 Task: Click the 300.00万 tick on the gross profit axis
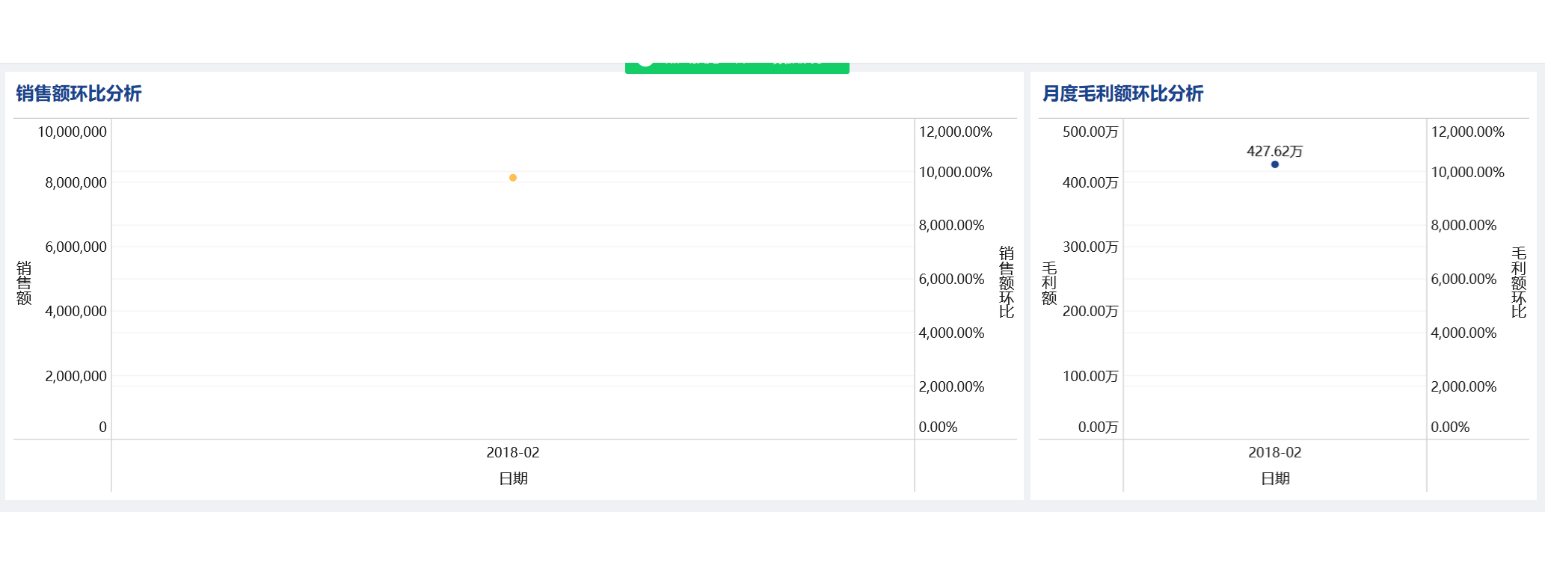1090,247
